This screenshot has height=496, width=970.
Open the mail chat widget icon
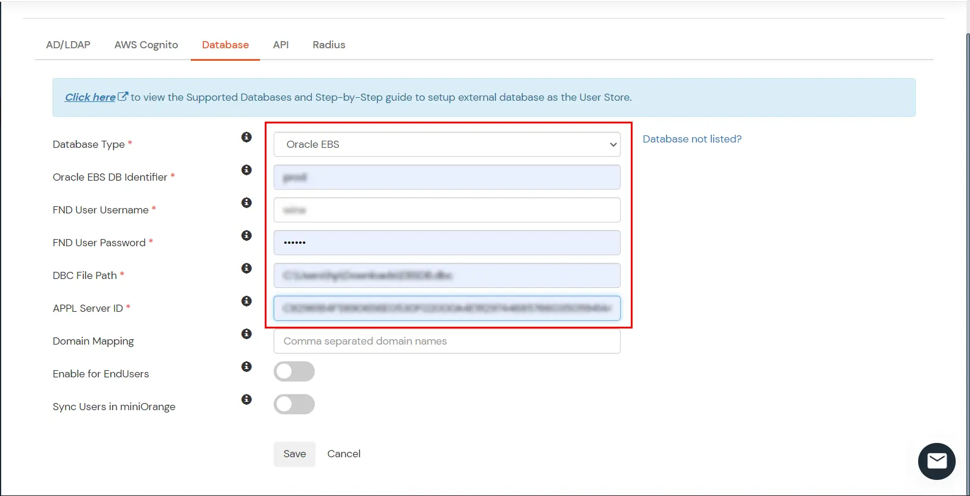[937, 461]
